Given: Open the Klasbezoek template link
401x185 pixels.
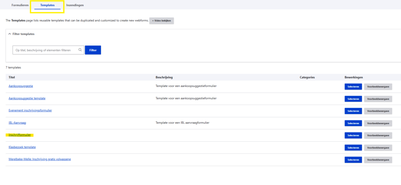Looking at the screenshot, I should (22, 147).
